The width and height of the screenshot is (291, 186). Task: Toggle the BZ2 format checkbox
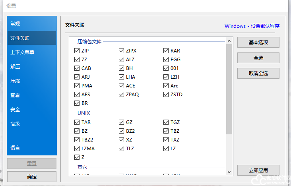coord(122,131)
